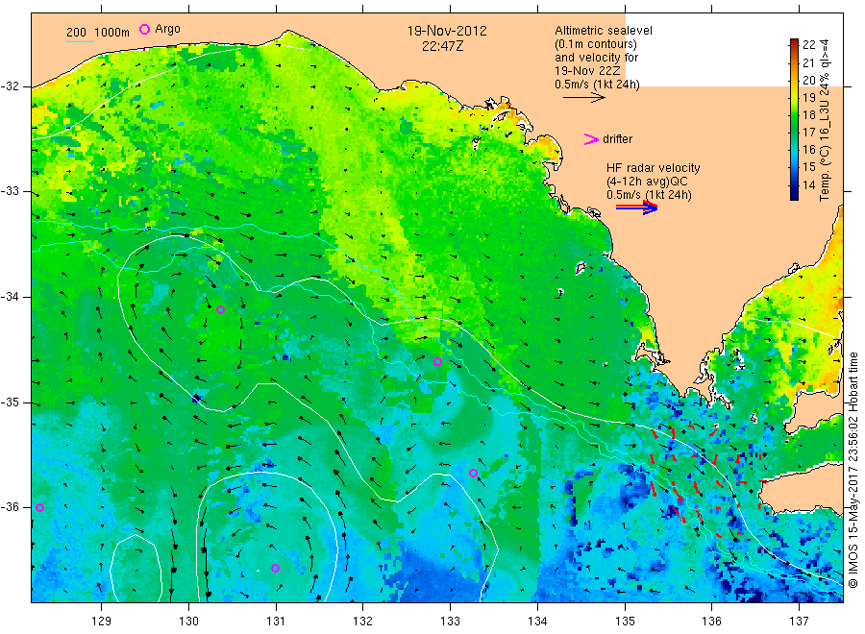The width and height of the screenshot is (865, 634).
Task: Click the magenta Argo circle in the legend
Action: click(x=144, y=29)
